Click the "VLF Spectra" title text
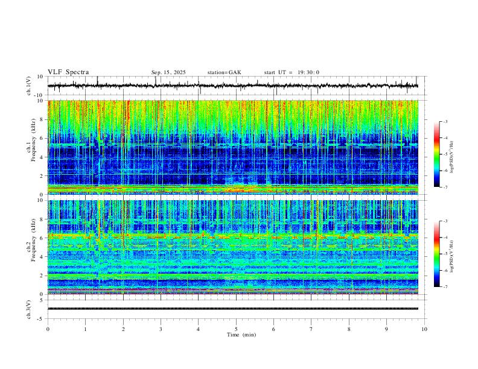The height and width of the screenshot is (369, 478). coord(68,72)
